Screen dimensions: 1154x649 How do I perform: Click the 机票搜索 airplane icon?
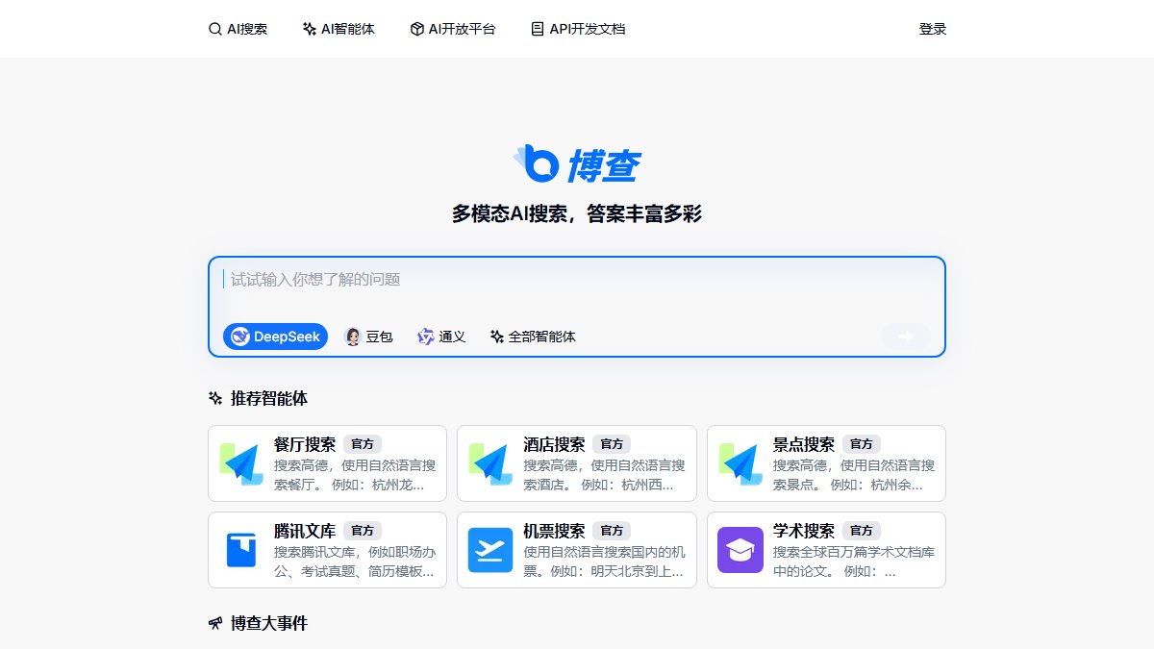[490, 550]
